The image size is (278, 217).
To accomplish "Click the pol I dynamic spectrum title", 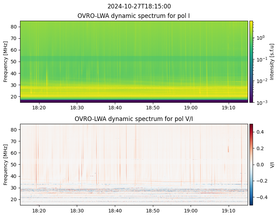I will (x=134, y=16).
